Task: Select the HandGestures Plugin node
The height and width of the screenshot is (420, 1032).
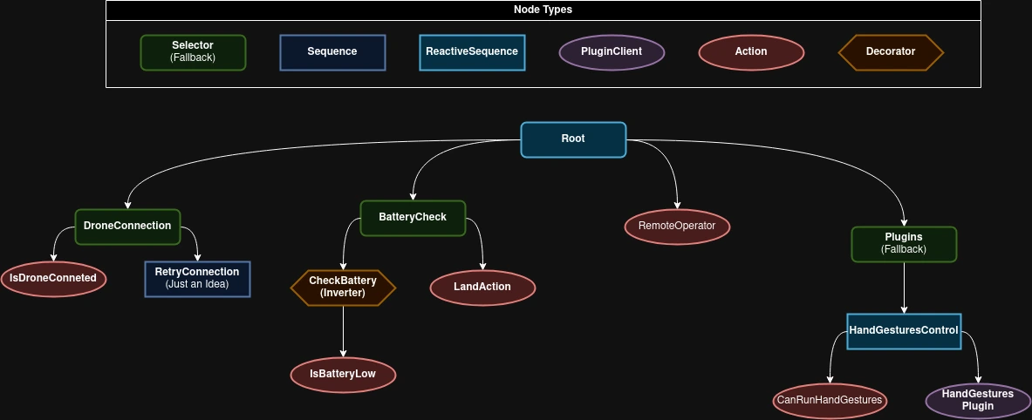Action: click(978, 401)
